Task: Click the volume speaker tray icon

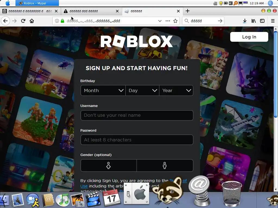Action: pos(231,3)
